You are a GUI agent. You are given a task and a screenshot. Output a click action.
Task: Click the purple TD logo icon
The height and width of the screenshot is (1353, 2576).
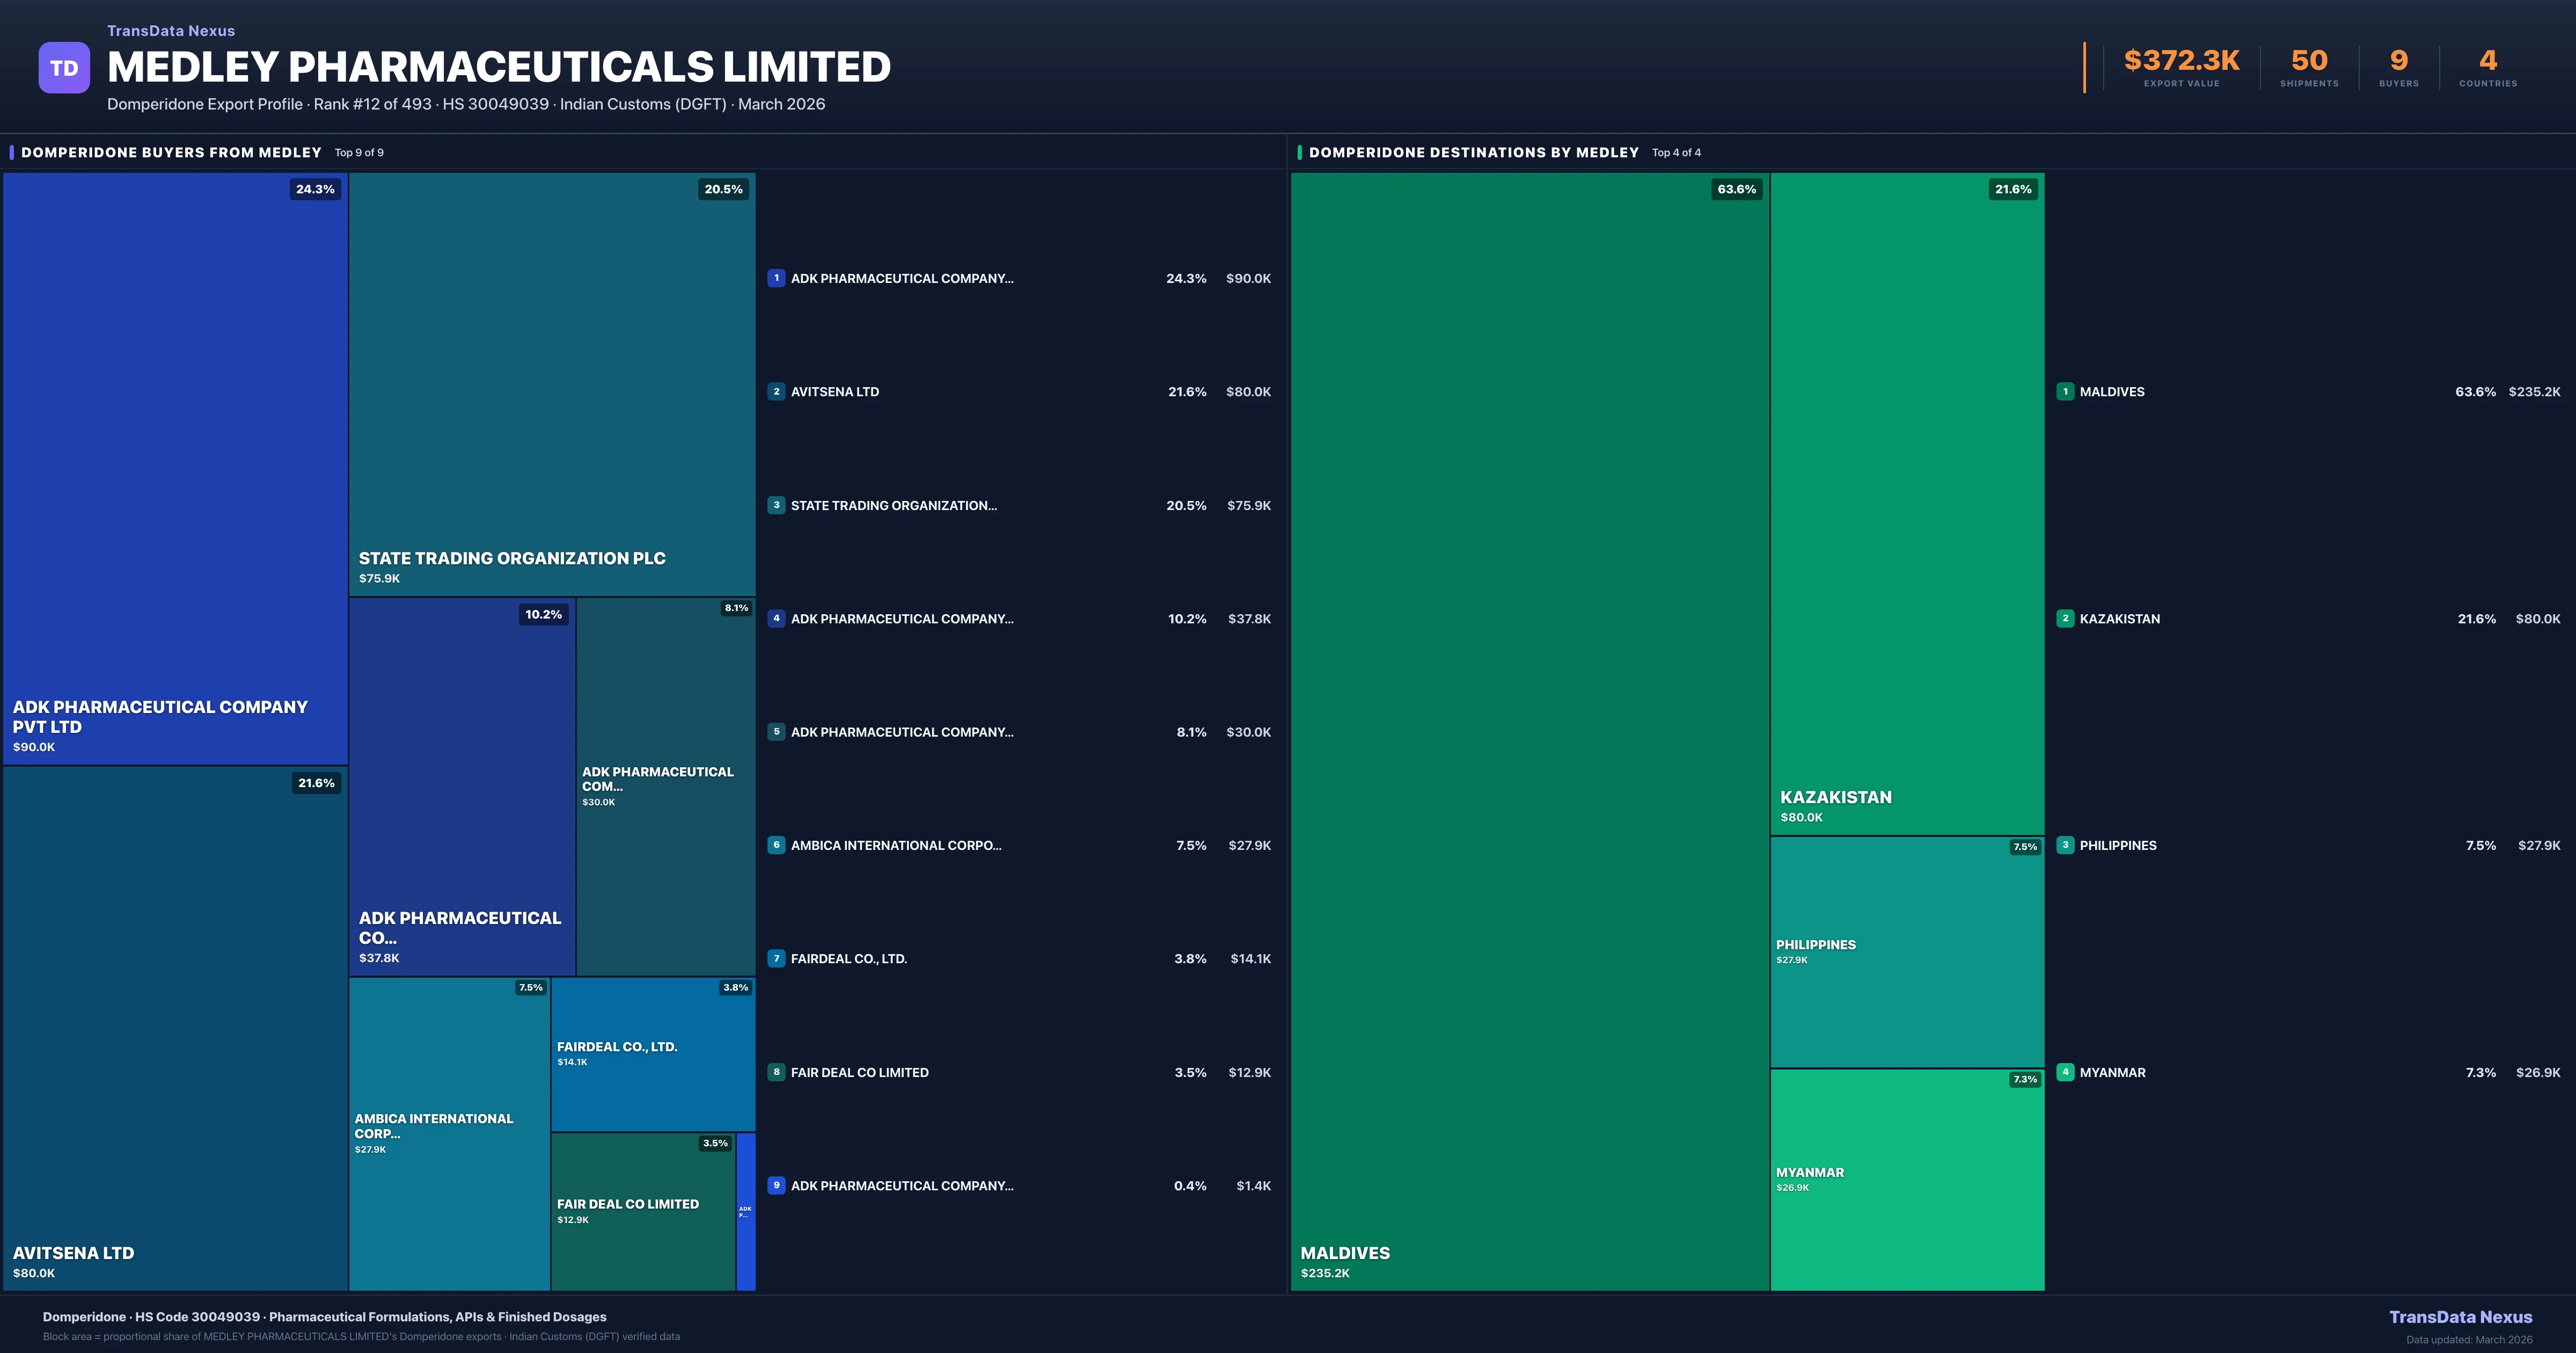point(64,68)
